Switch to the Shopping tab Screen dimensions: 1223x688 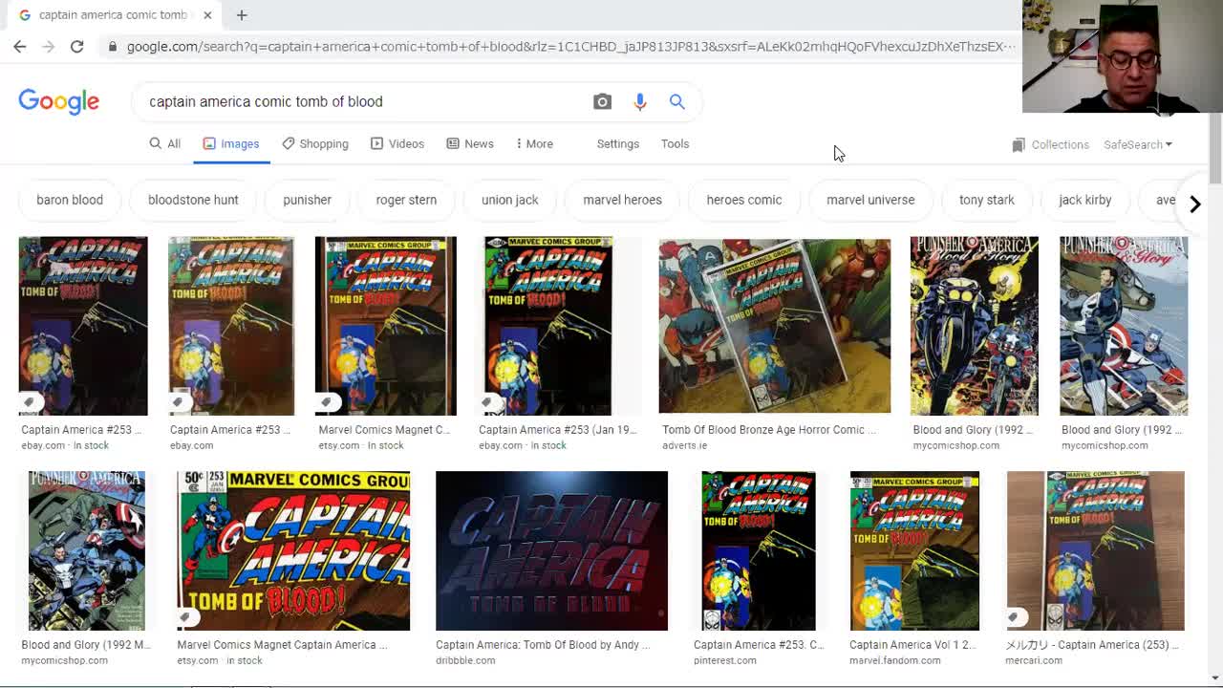pos(315,143)
